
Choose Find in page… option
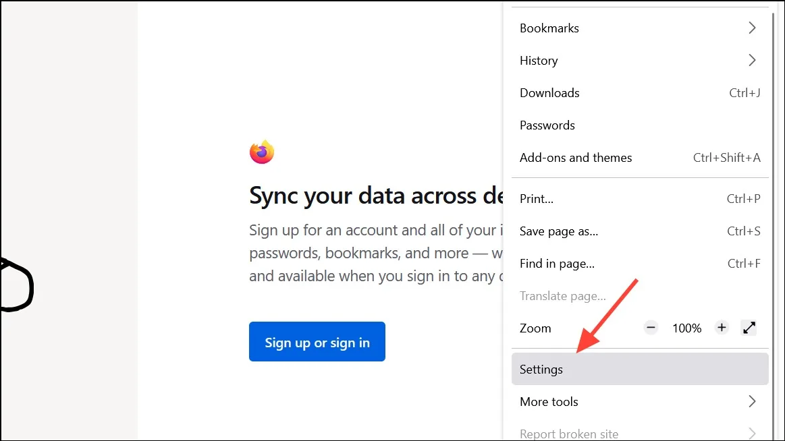coord(640,264)
